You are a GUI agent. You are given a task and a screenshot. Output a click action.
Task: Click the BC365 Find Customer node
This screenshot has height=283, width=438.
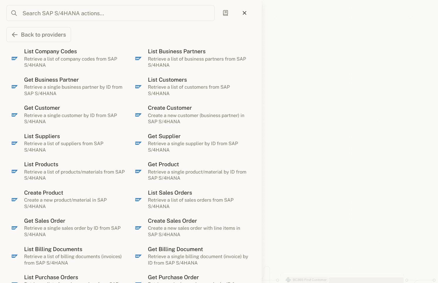pyautogui.click(x=309, y=279)
